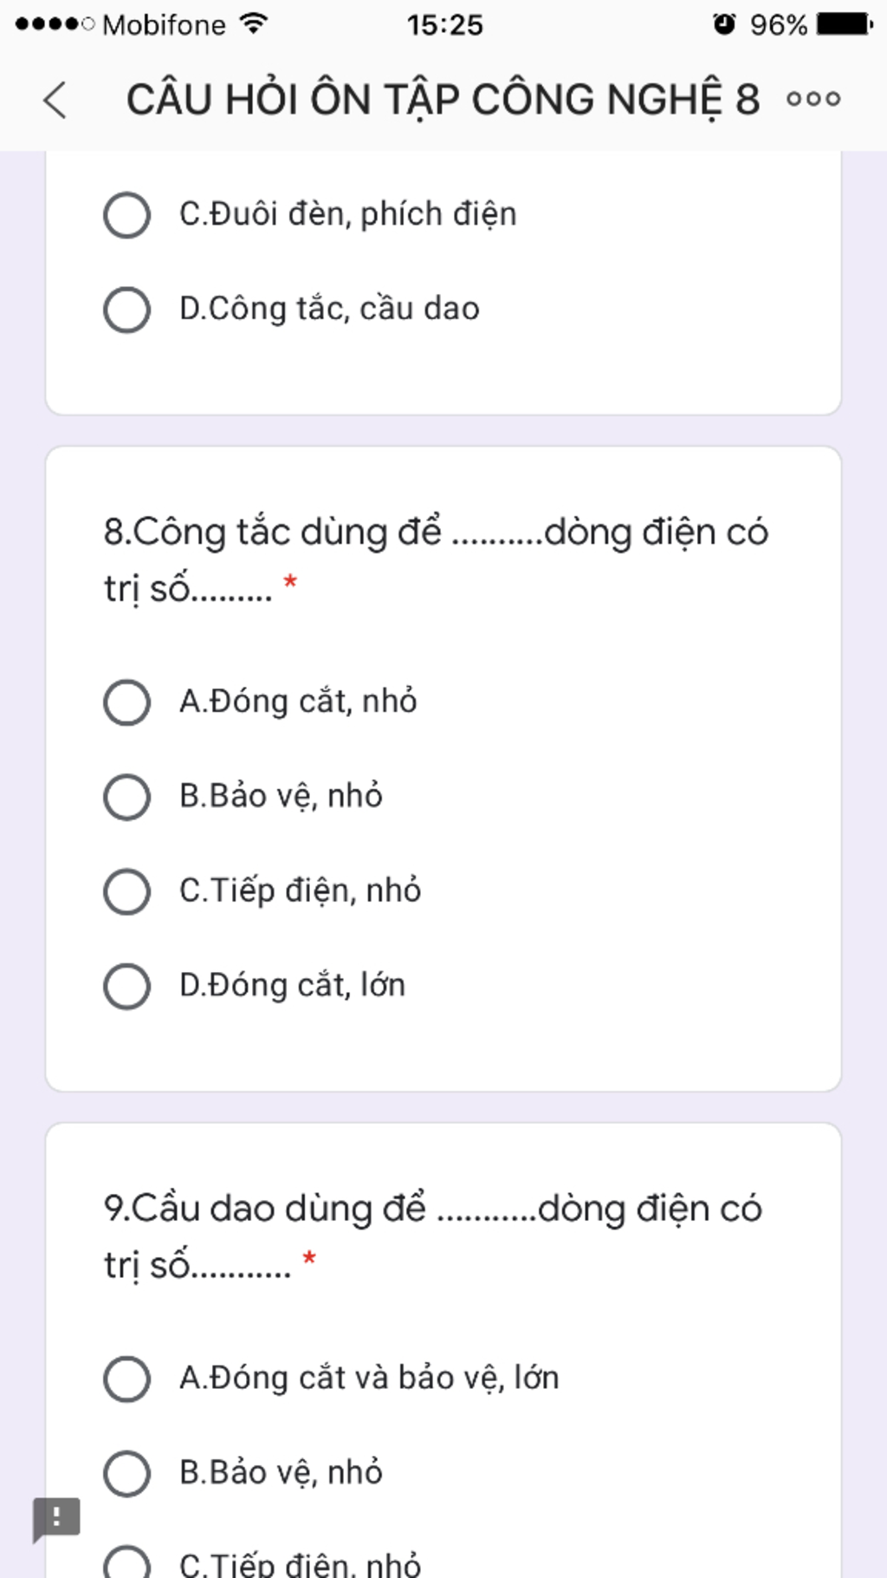The image size is (887, 1578).
Task: Tap the 96% battery percentage text
Action: click(778, 24)
